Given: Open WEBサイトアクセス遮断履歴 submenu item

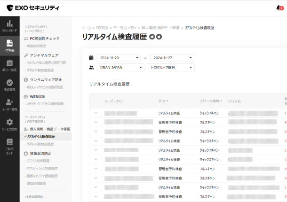Looking at the screenshot, I should click(x=45, y=104).
